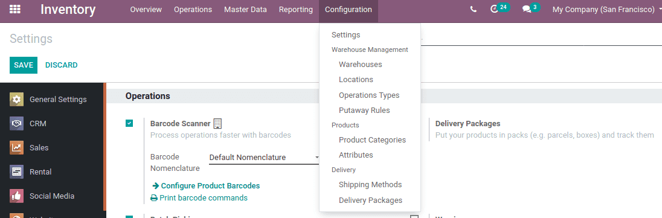
Task: Click printer icon before Print barcode commands
Action: click(x=154, y=197)
